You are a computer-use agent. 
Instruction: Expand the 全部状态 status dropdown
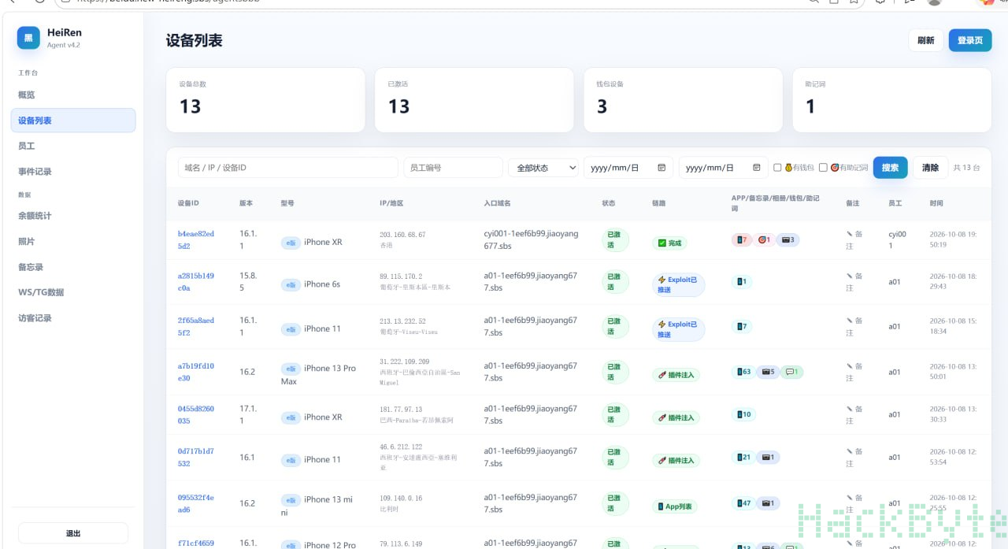[x=543, y=168]
